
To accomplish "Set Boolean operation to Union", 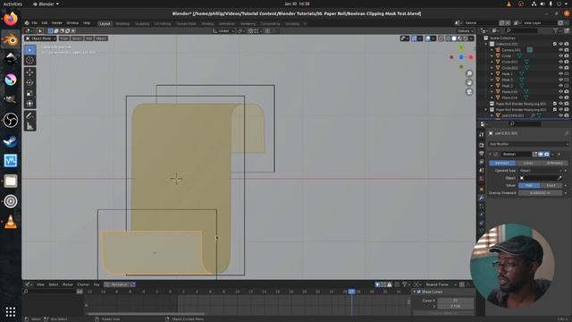I will (528, 163).
